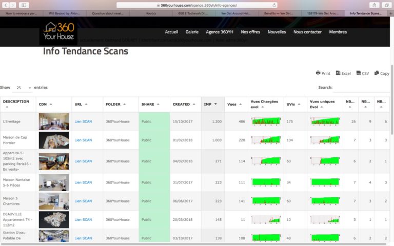Open Agence 360YH menu

(220, 32)
